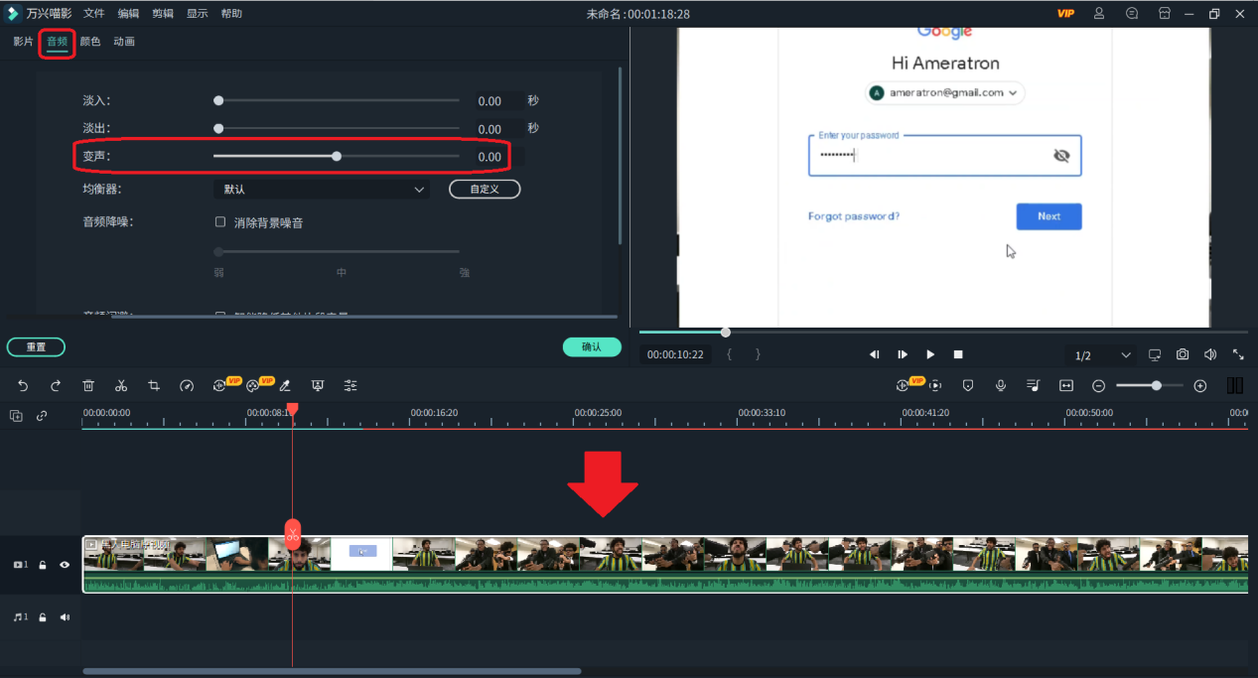
Task: Click zoom-in plus on timeline zoom
Action: [1199, 385]
